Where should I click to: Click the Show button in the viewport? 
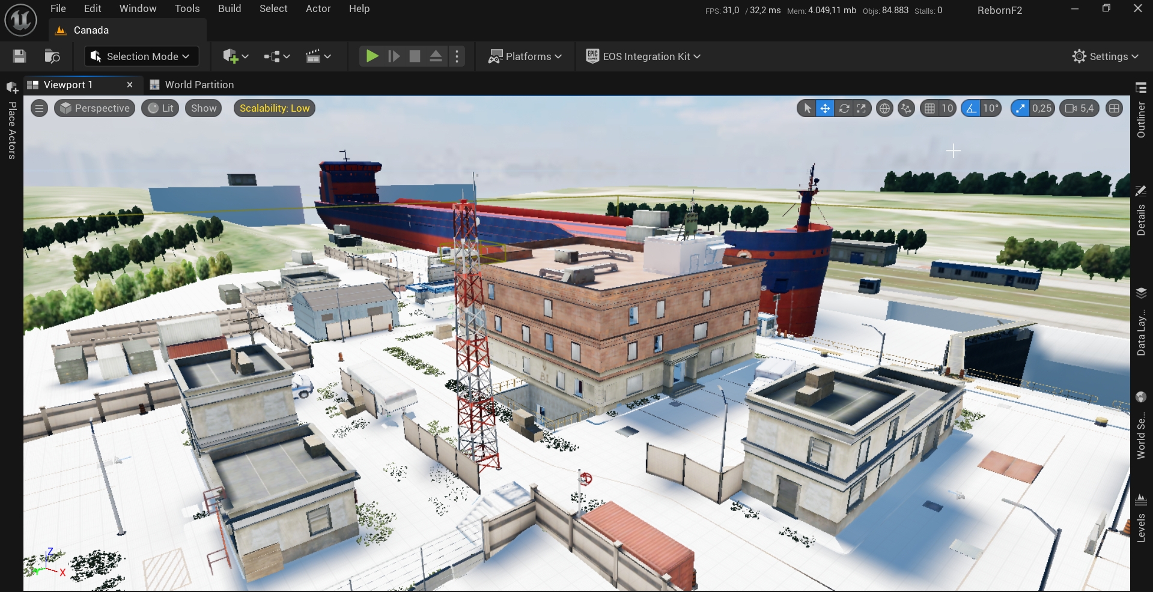[204, 108]
